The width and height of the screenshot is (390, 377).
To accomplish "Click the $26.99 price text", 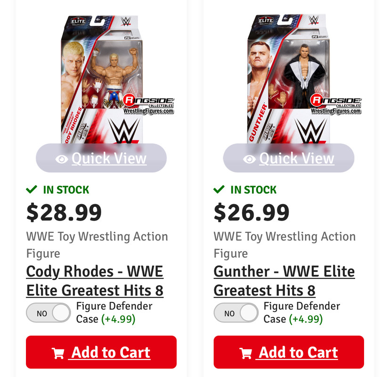I will pos(252,213).
